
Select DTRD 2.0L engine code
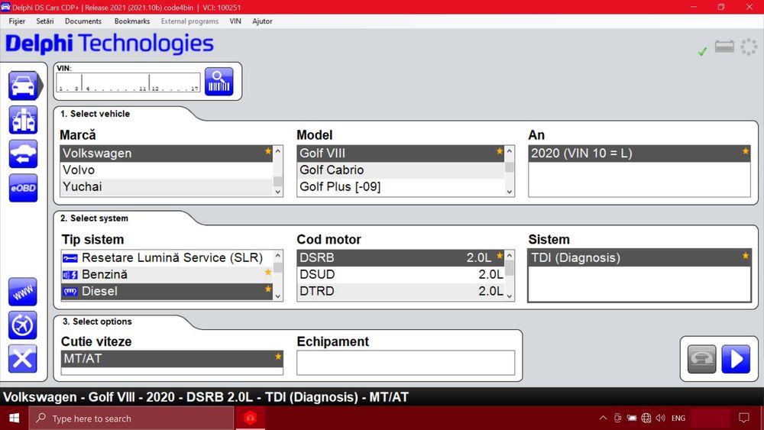point(400,291)
